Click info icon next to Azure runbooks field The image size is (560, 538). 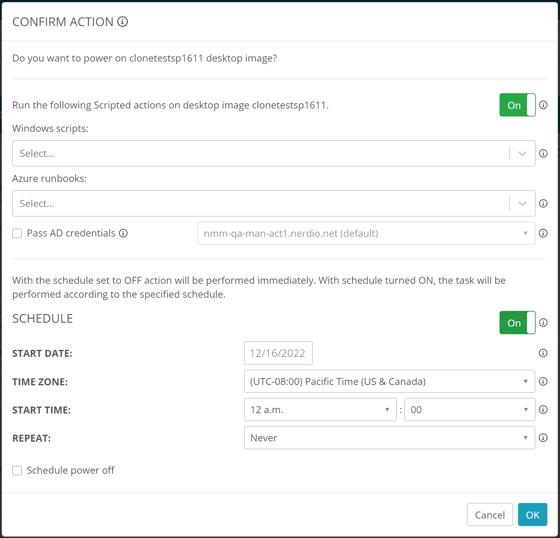click(x=543, y=203)
